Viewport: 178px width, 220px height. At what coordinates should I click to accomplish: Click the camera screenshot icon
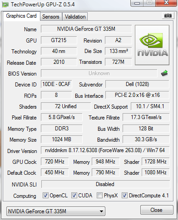click(x=168, y=15)
